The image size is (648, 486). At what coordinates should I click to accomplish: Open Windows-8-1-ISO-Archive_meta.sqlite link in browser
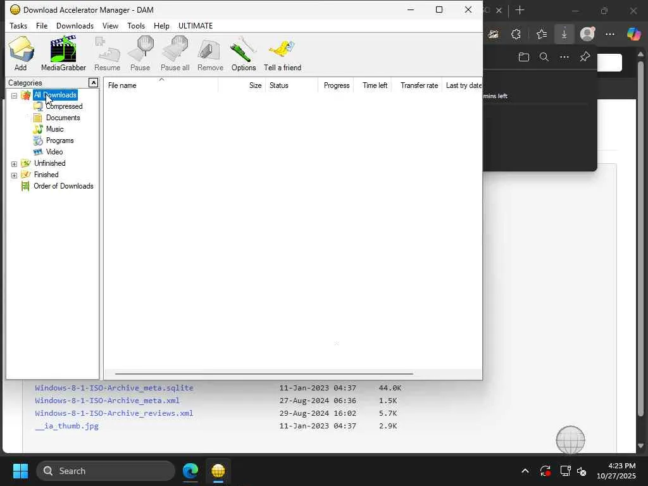114,388
